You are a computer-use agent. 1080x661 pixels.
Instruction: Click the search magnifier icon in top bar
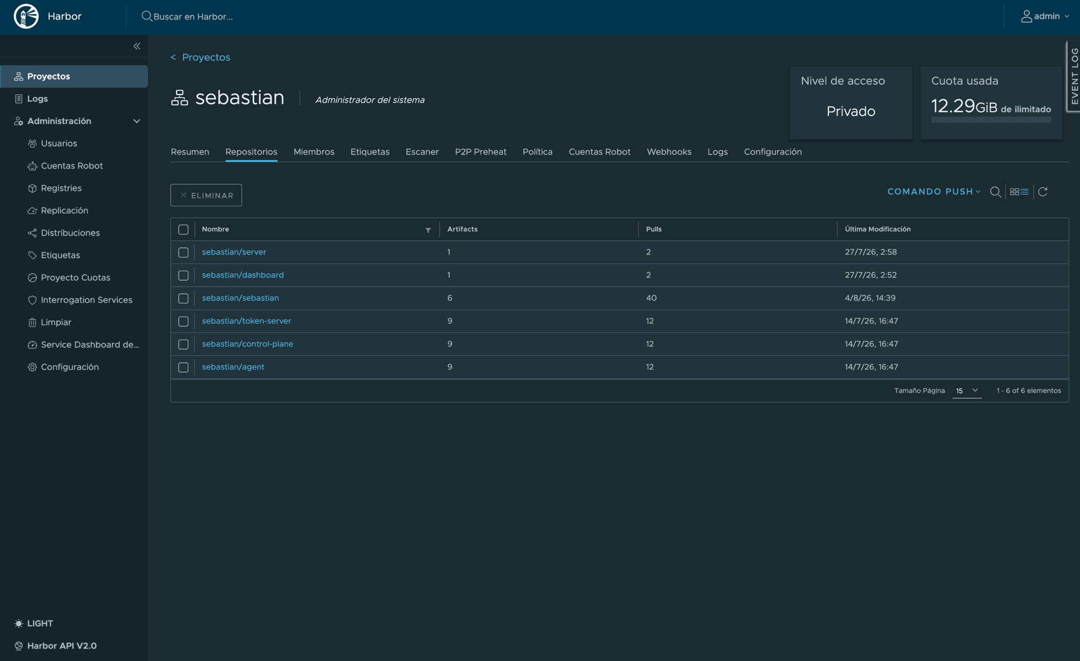[146, 16]
